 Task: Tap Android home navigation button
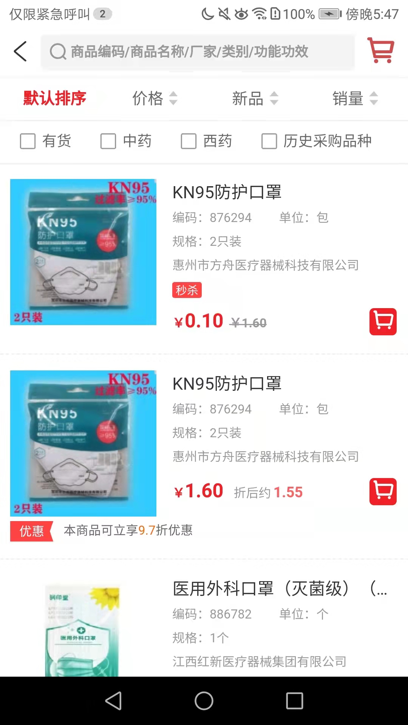click(204, 701)
